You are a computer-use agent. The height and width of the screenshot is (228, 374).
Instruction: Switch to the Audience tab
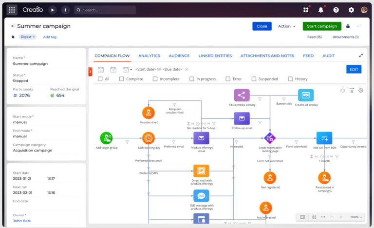tap(179, 56)
